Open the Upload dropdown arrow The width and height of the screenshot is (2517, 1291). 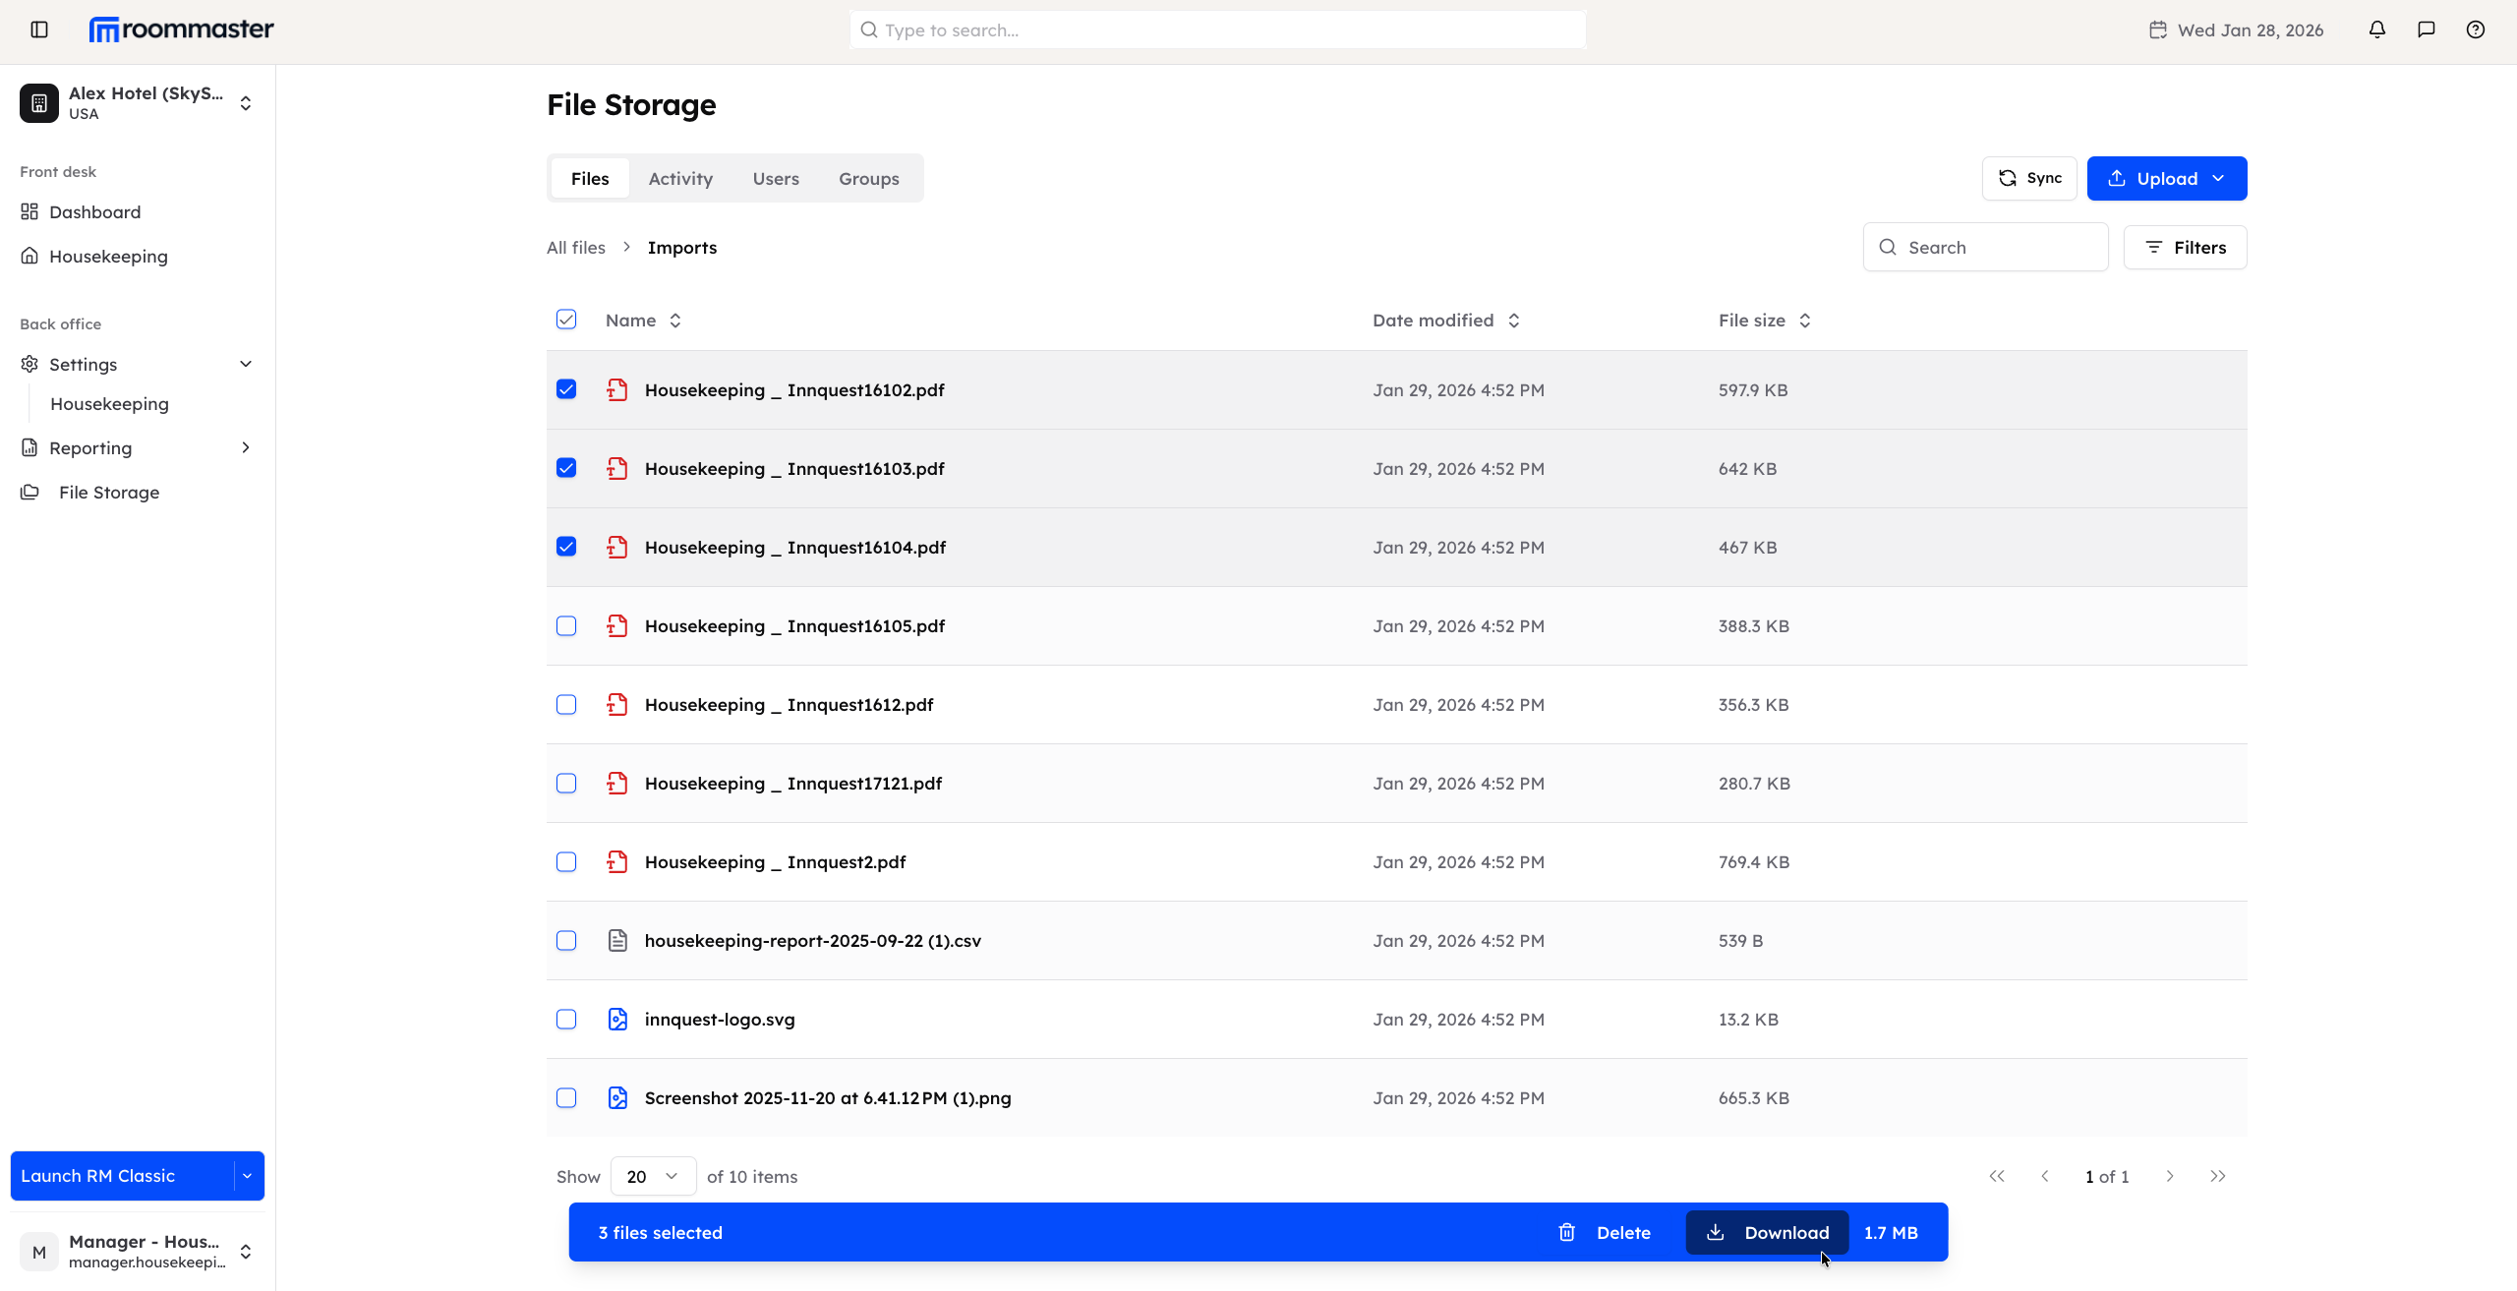pyautogui.click(x=2219, y=178)
